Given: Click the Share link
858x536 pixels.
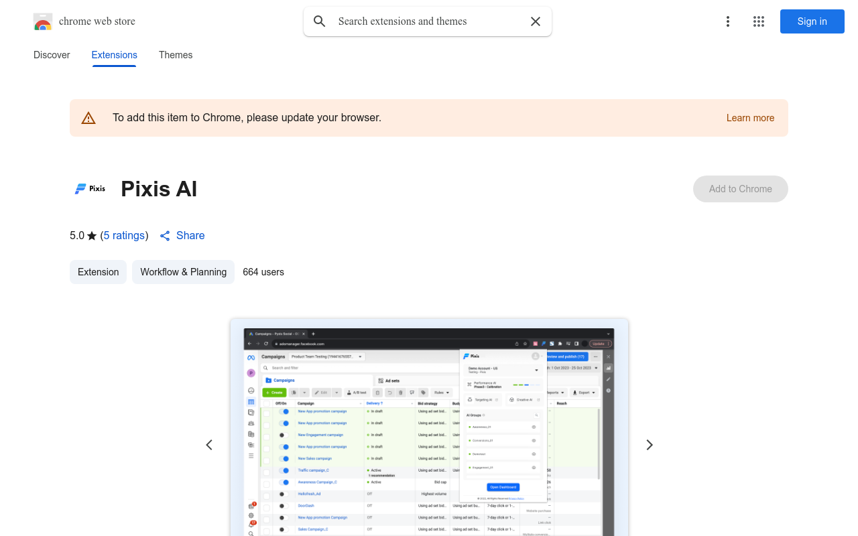Looking at the screenshot, I should (x=190, y=236).
